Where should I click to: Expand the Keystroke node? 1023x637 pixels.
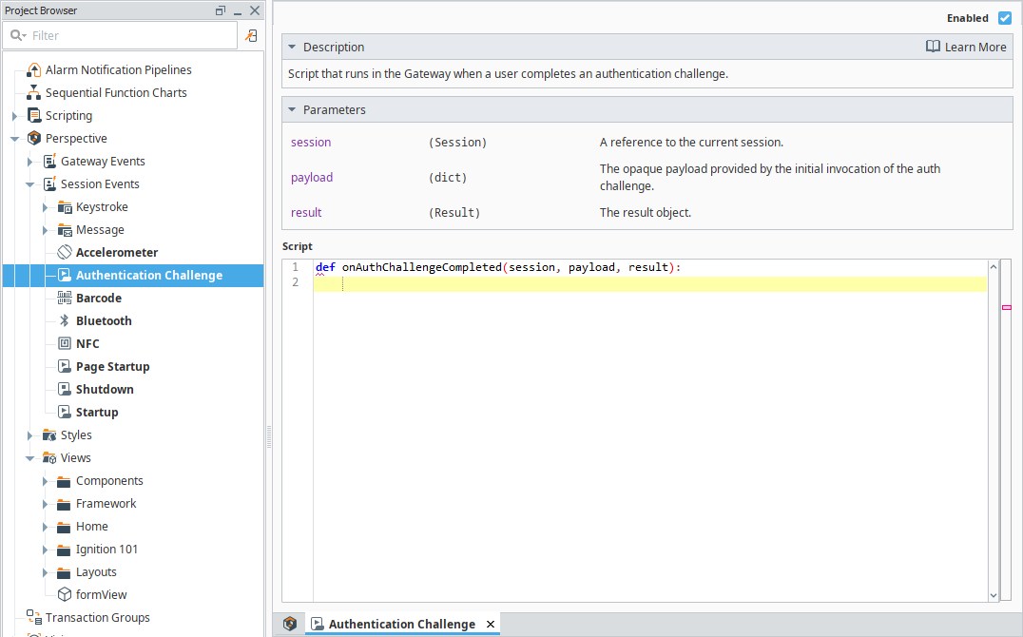[x=45, y=207]
